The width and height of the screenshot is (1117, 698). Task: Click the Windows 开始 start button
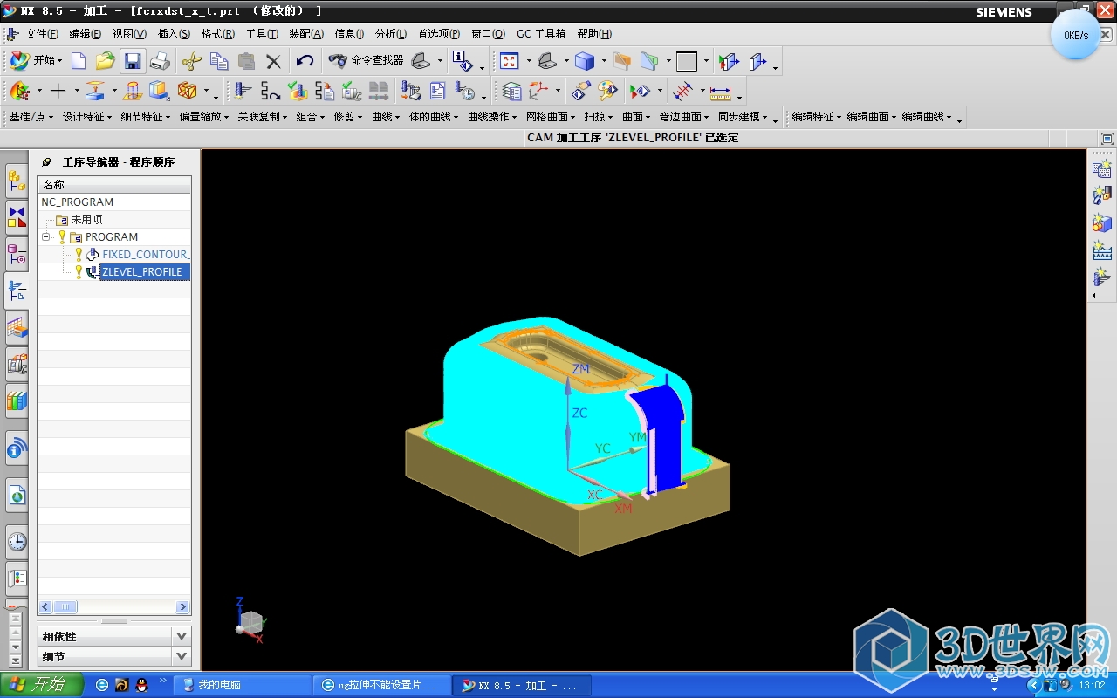coord(42,685)
